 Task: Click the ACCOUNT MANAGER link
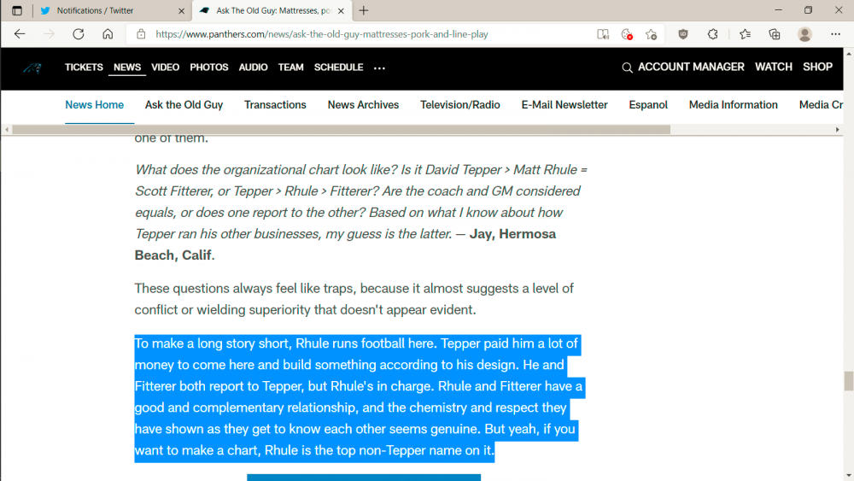tap(691, 67)
